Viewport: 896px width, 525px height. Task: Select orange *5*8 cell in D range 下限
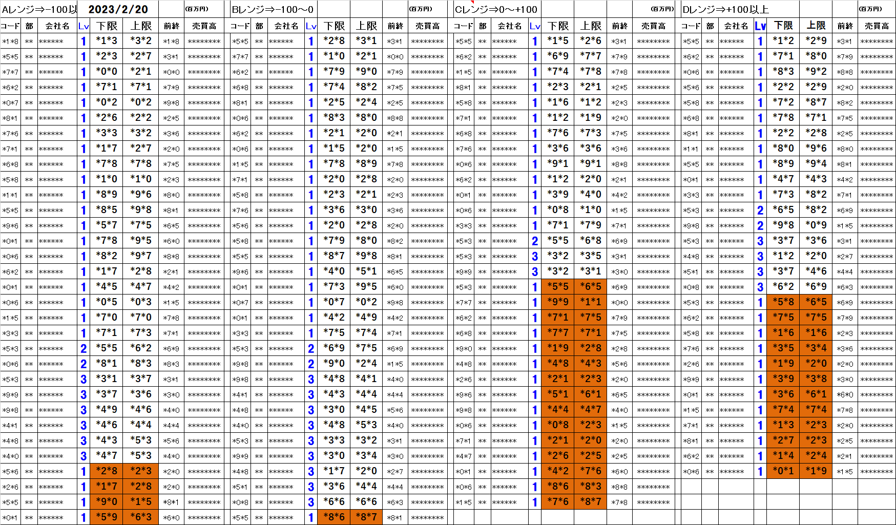pyautogui.click(x=783, y=302)
